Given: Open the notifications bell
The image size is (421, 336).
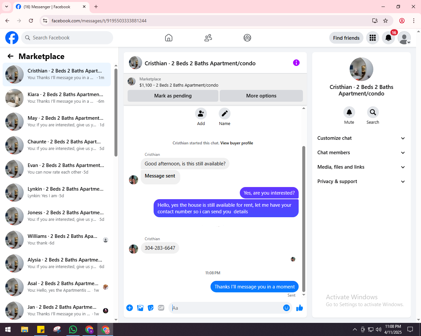Looking at the screenshot, I should [x=388, y=38].
